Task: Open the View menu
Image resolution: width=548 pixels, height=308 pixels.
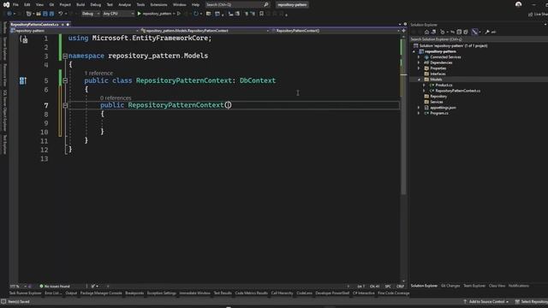Action: point(39,5)
